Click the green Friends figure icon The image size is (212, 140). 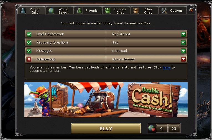[80, 11]
